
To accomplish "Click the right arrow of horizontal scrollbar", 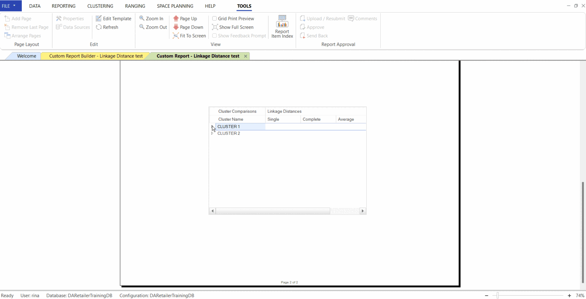I will [362, 211].
